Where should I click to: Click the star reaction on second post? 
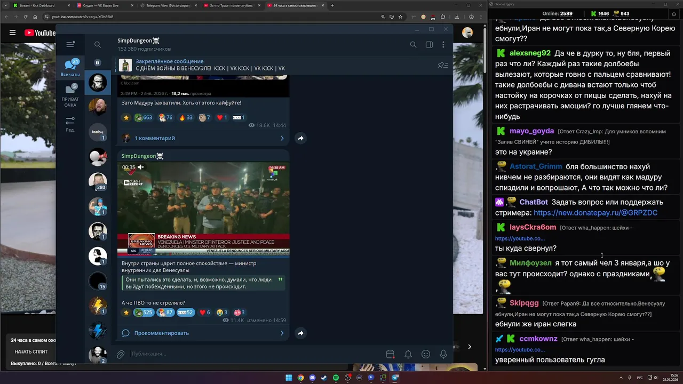(x=126, y=313)
